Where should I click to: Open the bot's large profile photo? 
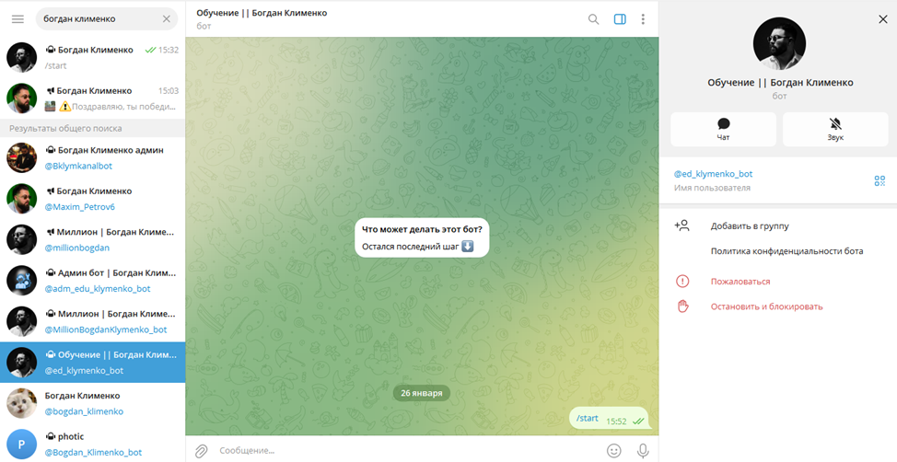point(779,43)
